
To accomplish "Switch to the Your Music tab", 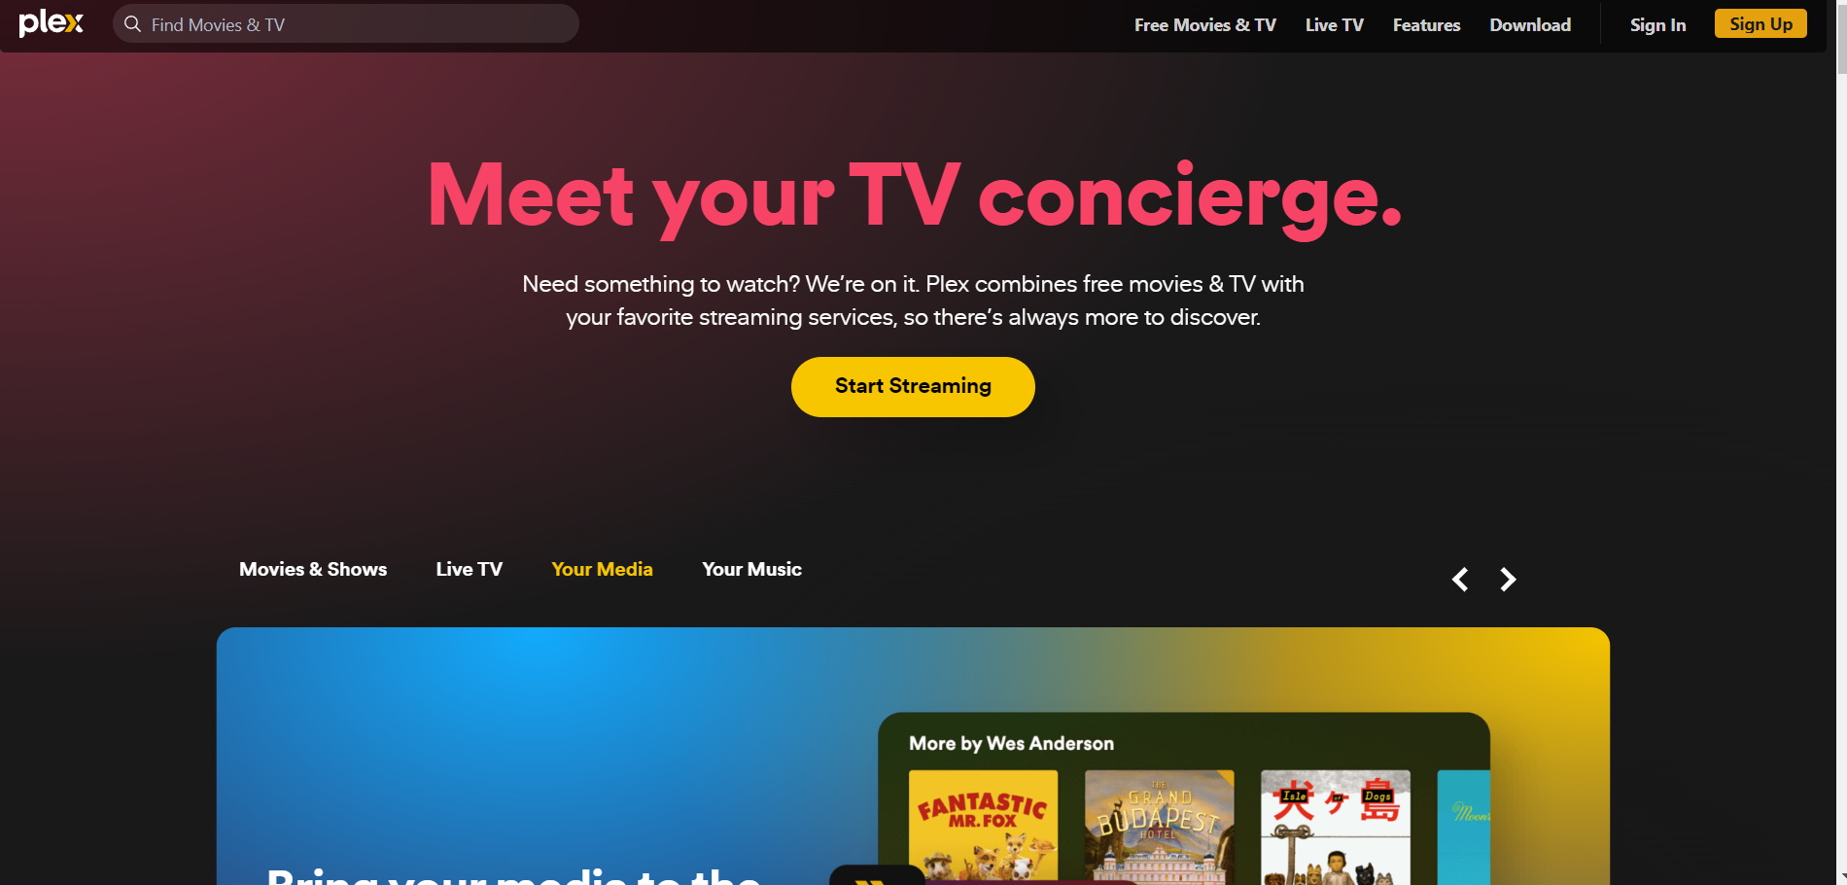I will [x=751, y=570].
